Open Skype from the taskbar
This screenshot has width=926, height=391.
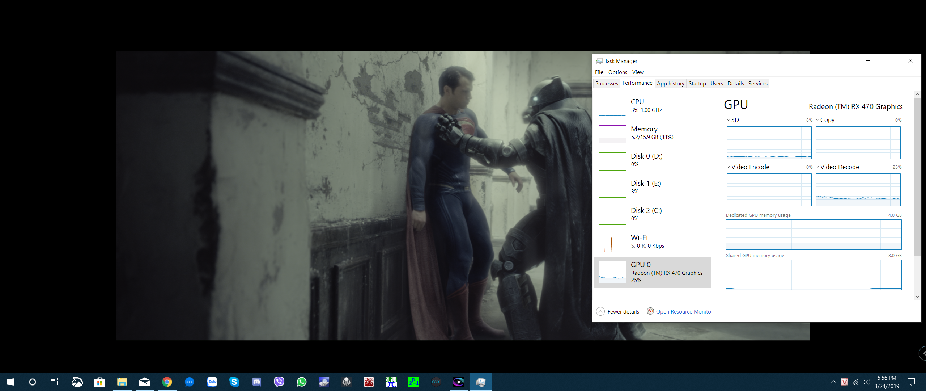234,382
